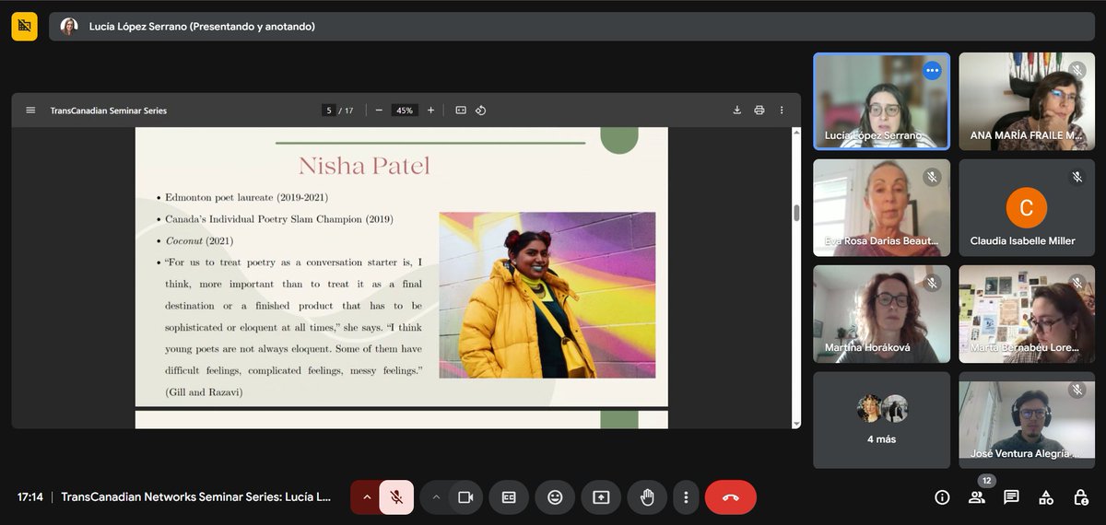This screenshot has width=1106, height=525.
Task: Click the presenter name Lucía López Serrano banner
Action: click(202, 27)
